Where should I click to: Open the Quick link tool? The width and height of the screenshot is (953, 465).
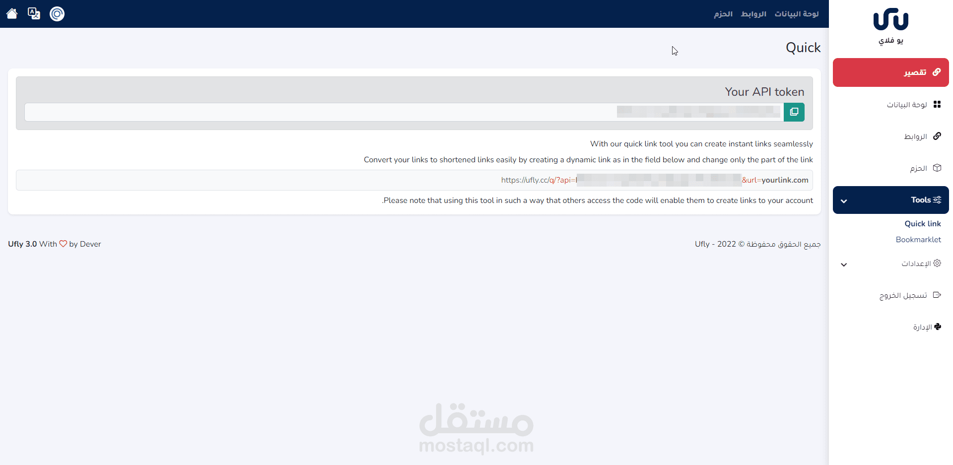coord(923,224)
